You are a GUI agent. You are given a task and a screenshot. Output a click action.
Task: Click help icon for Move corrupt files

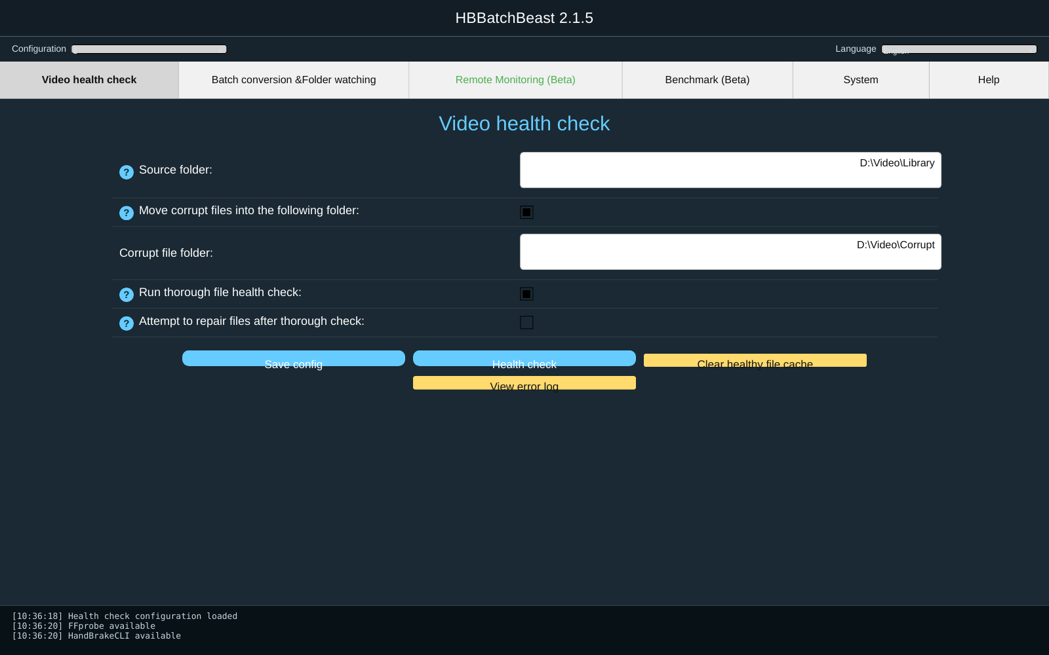(x=127, y=213)
